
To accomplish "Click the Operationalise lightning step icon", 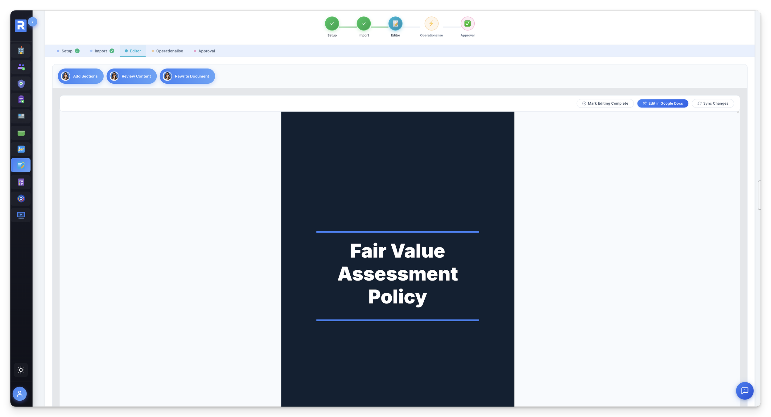I will click(x=431, y=24).
